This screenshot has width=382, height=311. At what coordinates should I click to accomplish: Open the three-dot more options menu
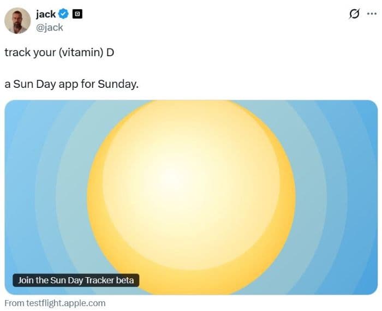click(x=372, y=14)
